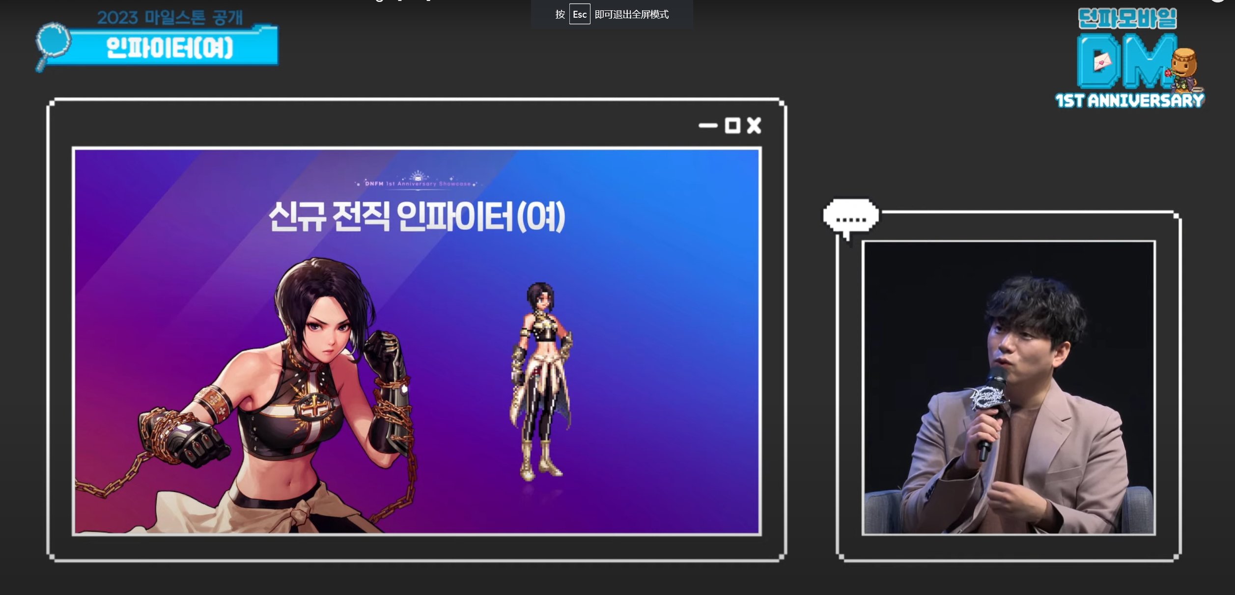This screenshot has height=595, width=1235.
Task: Click the 1ST ANNIVERSARY text
Action: click(x=1130, y=100)
